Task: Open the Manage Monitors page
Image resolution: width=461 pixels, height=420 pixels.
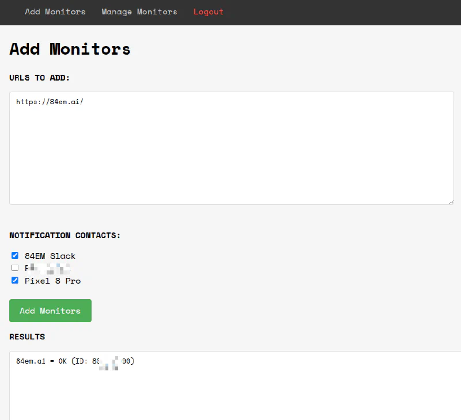Action: [x=139, y=12]
